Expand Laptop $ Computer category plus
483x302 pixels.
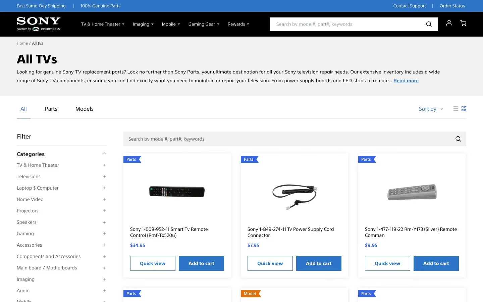coord(105,188)
